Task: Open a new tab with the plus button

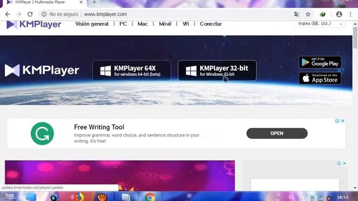Action: [x=95, y=2]
